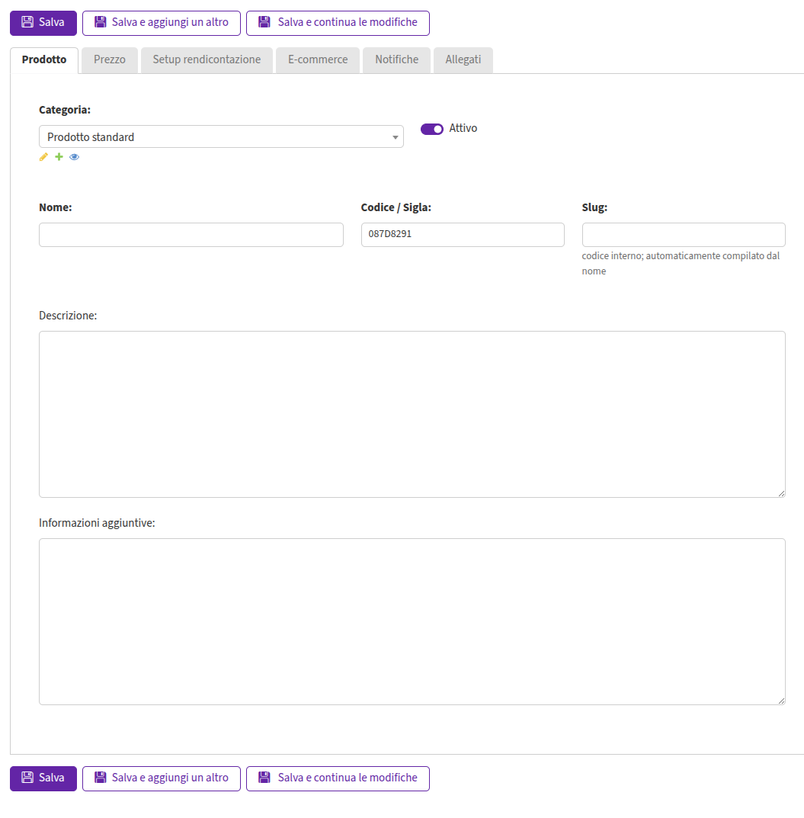
Task: Click top 'Salva e continua le modifiche' button
Action: tap(338, 23)
